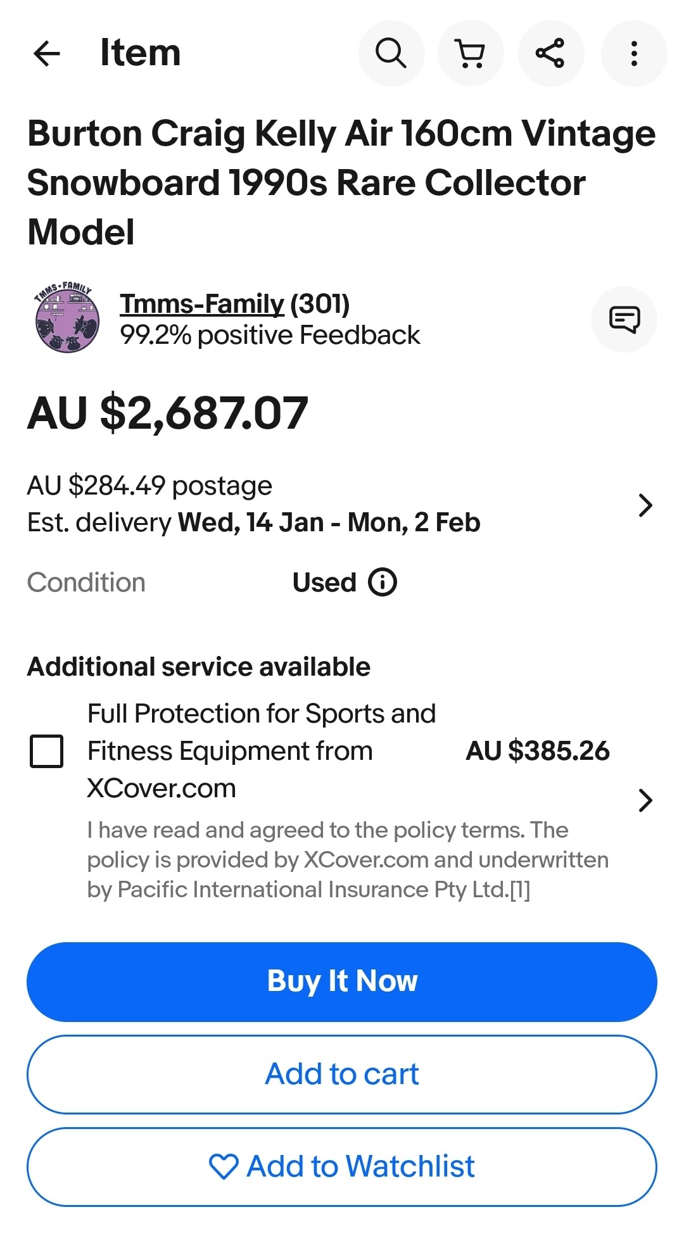The width and height of the screenshot is (684, 1243).
Task: Tap the estimated delivery date text
Action: click(253, 523)
